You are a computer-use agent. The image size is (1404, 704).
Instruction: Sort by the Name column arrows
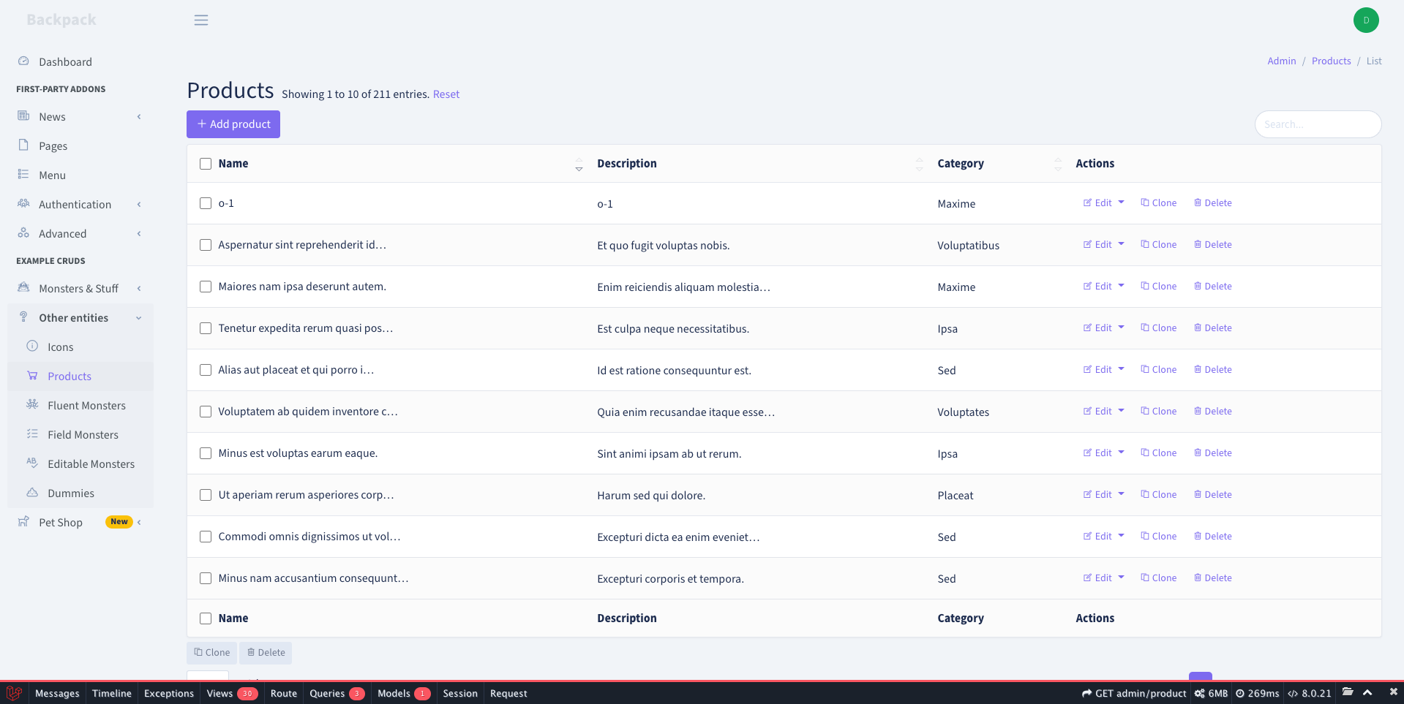(579, 164)
